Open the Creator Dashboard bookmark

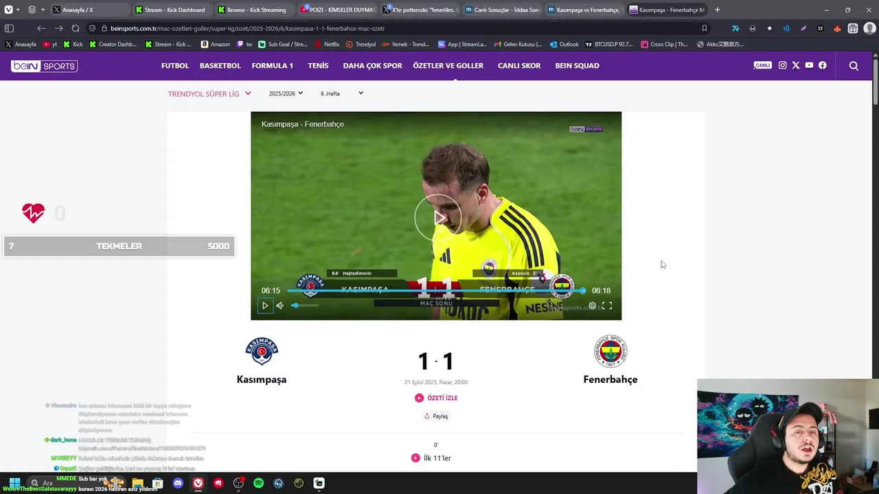(x=113, y=44)
